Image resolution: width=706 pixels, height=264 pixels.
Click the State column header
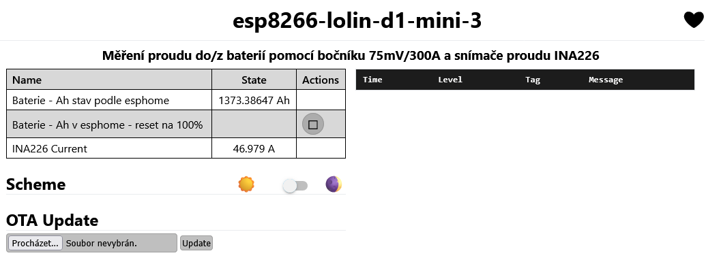click(254, 80)
